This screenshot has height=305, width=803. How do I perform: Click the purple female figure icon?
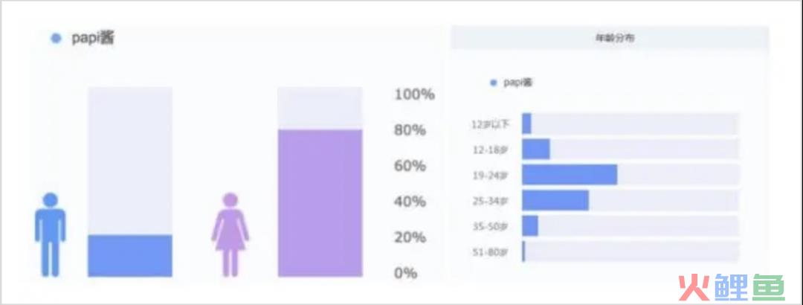coord(230,235)
